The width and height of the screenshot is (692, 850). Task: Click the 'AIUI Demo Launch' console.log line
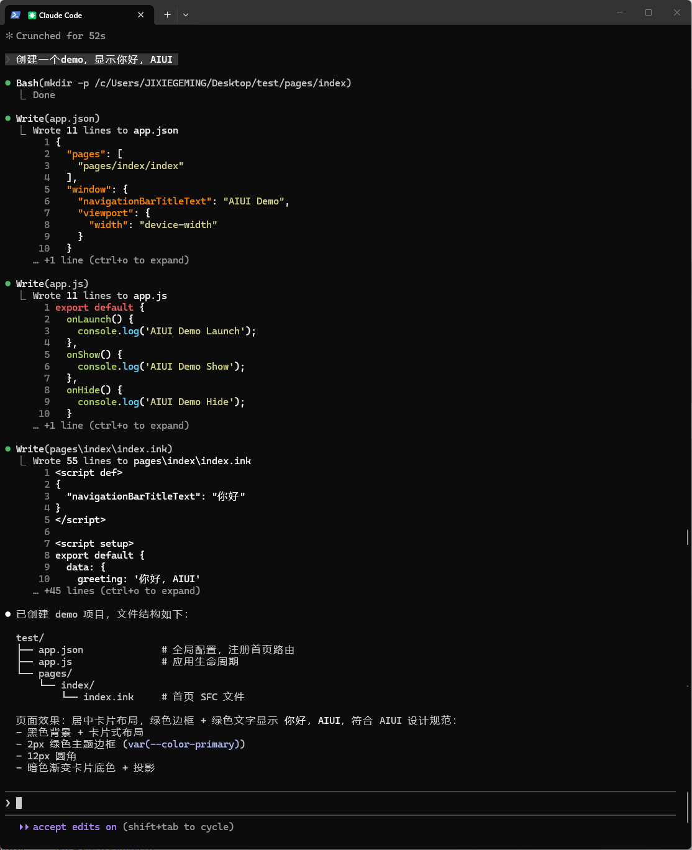click(166, 331)
